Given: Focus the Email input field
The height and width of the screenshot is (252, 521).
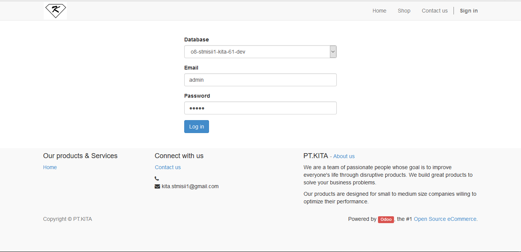Looking at the screenshot, I should (260, 80).
